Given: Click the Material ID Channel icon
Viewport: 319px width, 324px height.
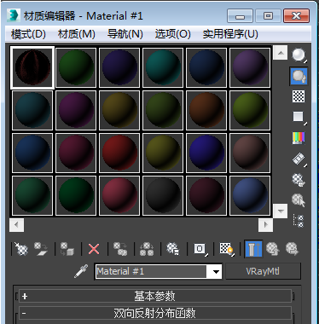Looking at the screenshot, I should 200,249.
